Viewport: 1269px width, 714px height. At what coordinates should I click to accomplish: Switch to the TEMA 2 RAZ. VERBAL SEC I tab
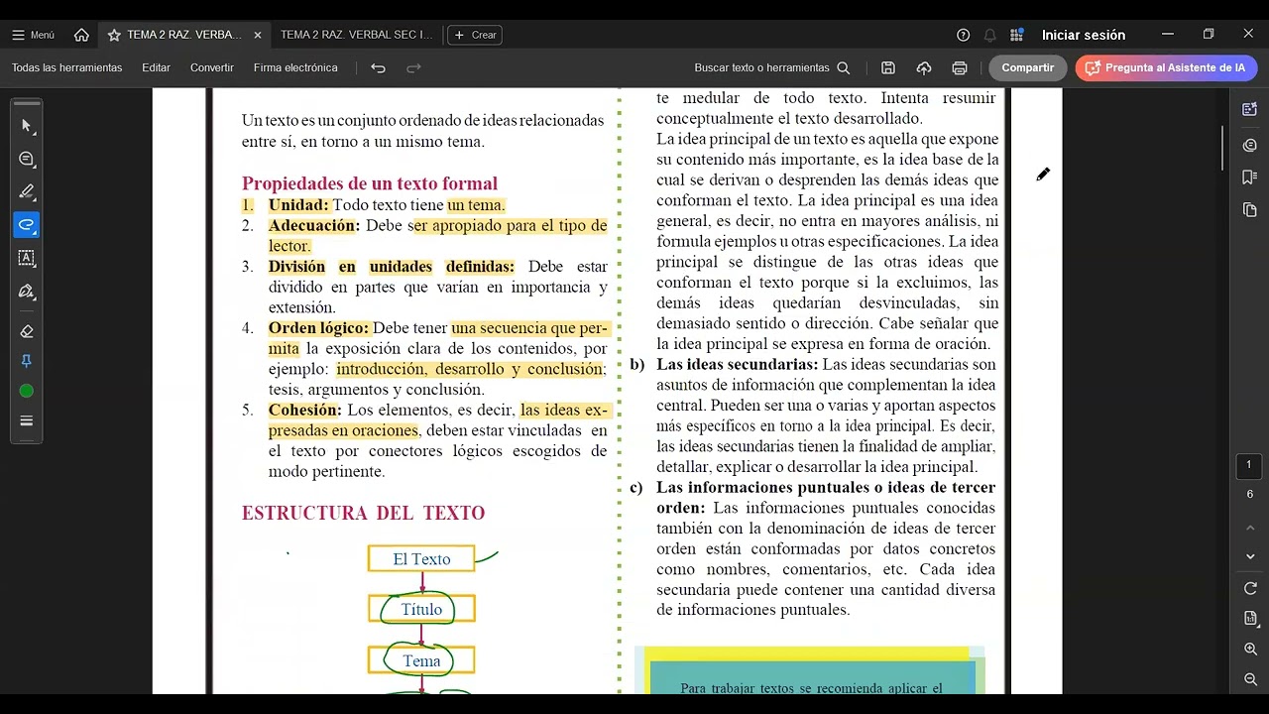(357, 35)
